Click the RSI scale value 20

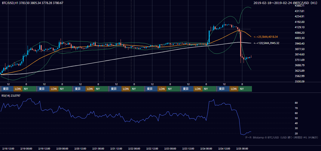pos(296,133)
